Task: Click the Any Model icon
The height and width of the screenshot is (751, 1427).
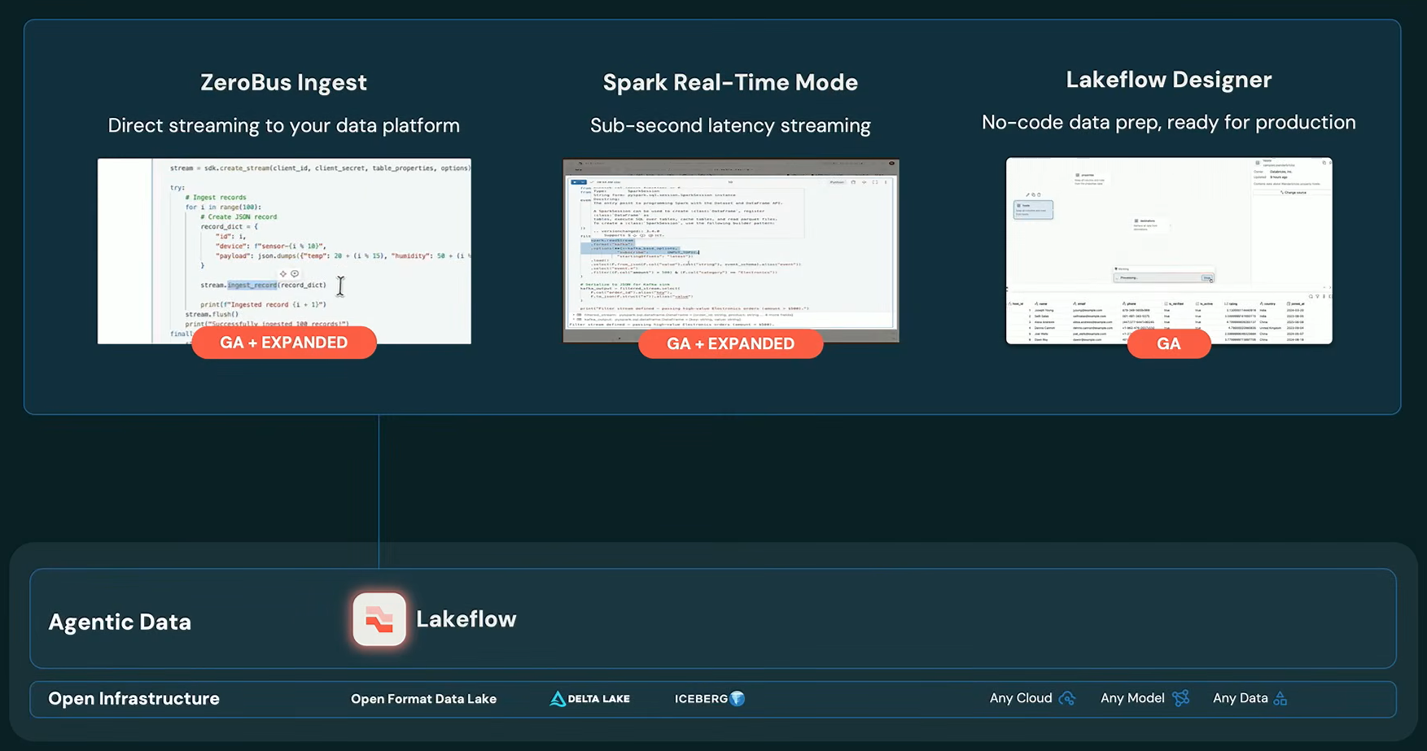Action: click(x=1181, y=698)
